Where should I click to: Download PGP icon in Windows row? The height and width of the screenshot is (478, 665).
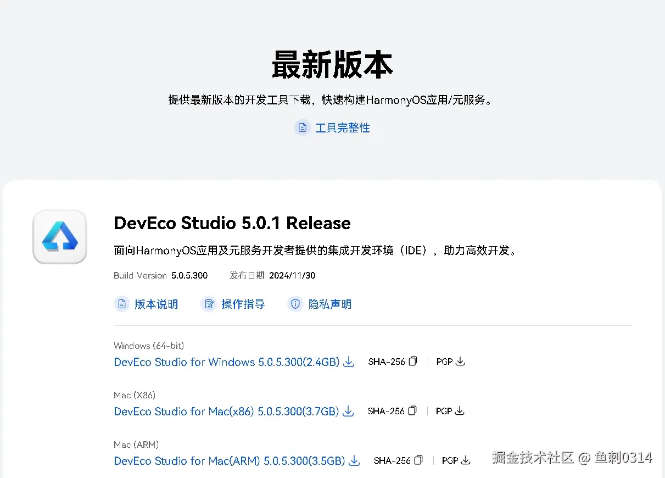pyautogui.click(x=460, y=362)
